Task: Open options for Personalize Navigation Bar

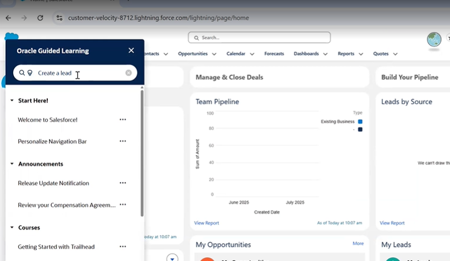Action: (123, 141)
